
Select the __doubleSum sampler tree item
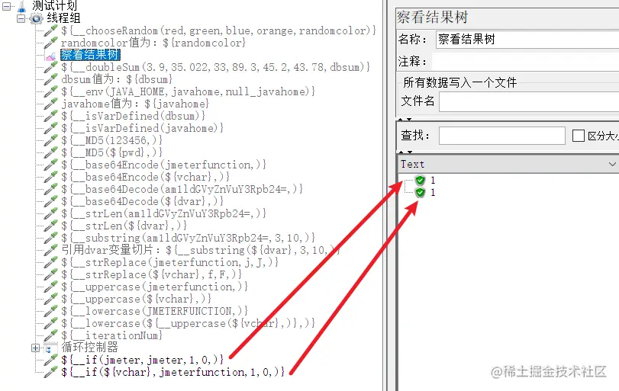[x=216, y=67]
